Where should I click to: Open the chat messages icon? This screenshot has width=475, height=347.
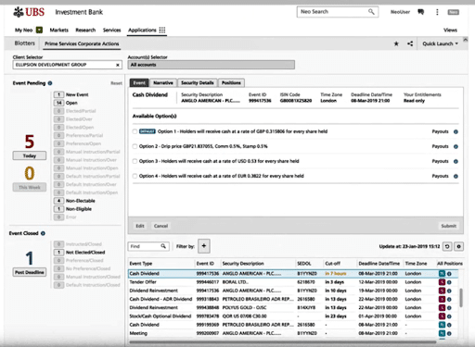point(420,12)
